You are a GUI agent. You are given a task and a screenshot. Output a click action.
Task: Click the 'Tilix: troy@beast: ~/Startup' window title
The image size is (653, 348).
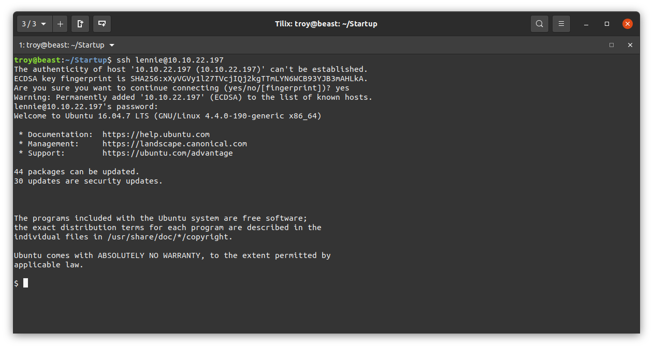point(326,24)
